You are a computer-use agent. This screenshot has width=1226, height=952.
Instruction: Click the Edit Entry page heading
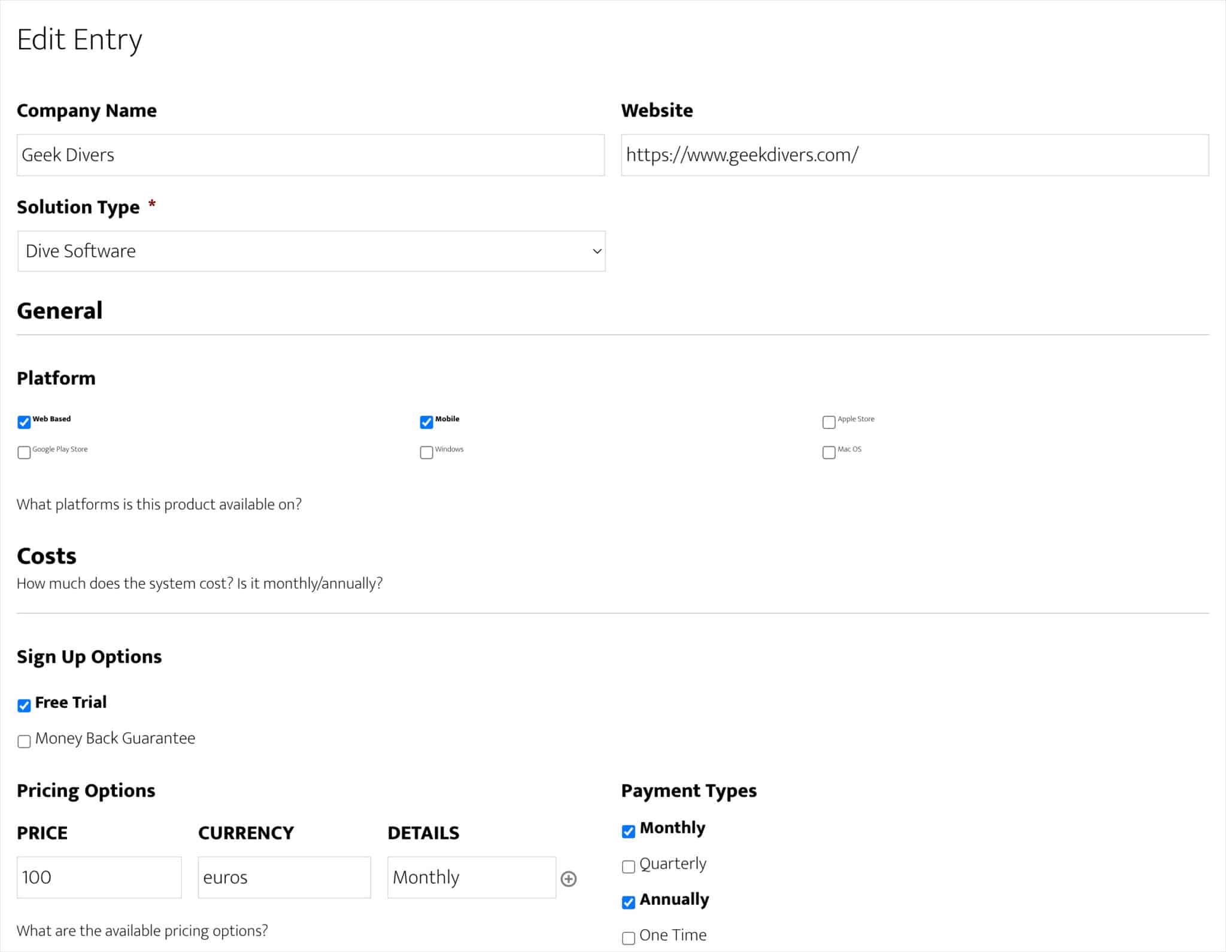coord(80,39)
